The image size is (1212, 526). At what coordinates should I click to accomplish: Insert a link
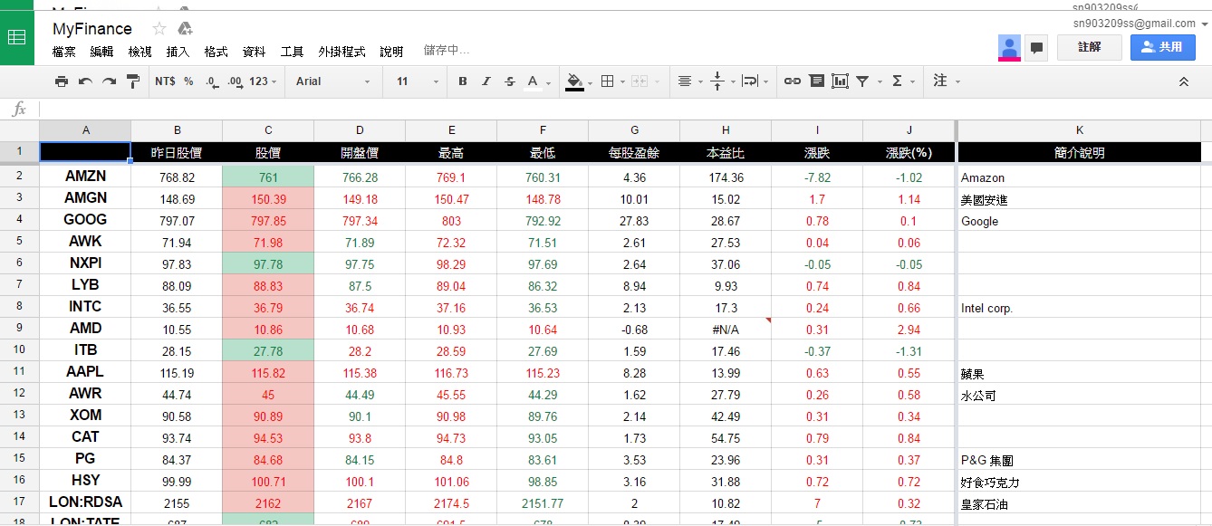(x=793, y=81)
